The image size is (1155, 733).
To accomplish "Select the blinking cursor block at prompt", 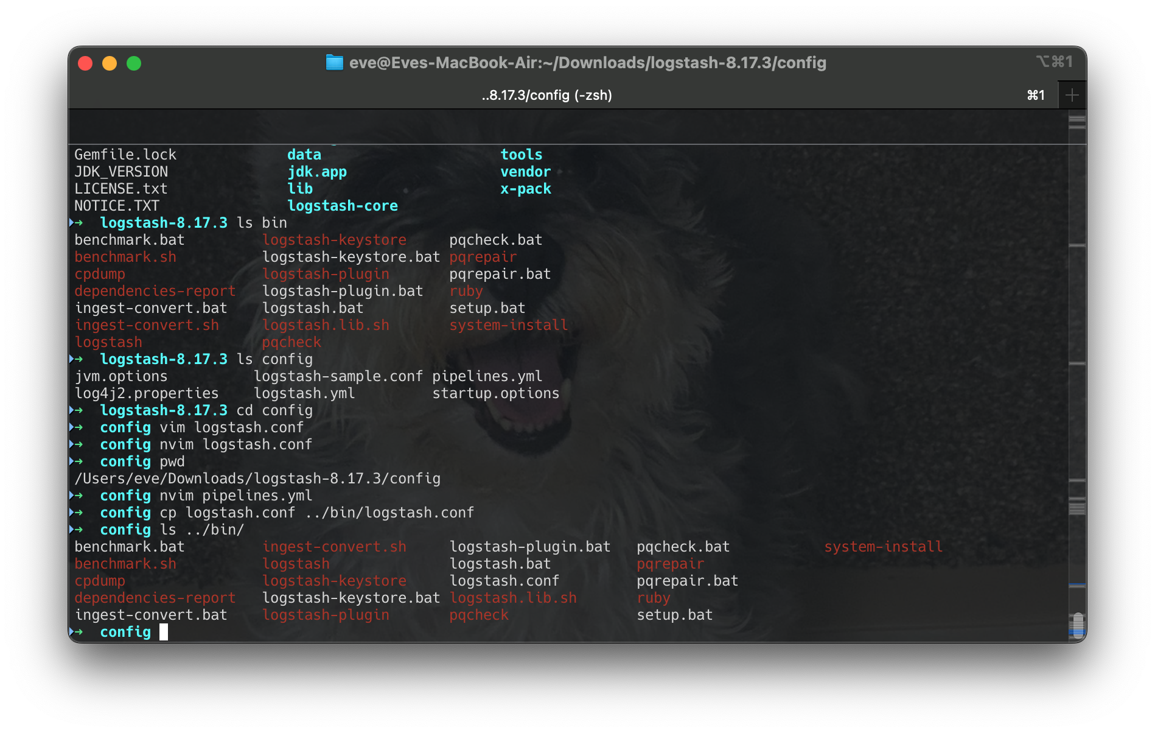I will [x=165, y=632].
